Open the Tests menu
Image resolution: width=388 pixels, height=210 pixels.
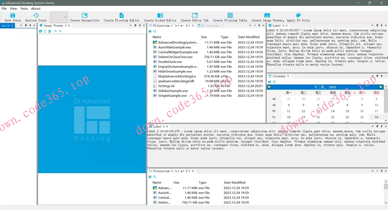pyautogui.click(x=24, y=8)
